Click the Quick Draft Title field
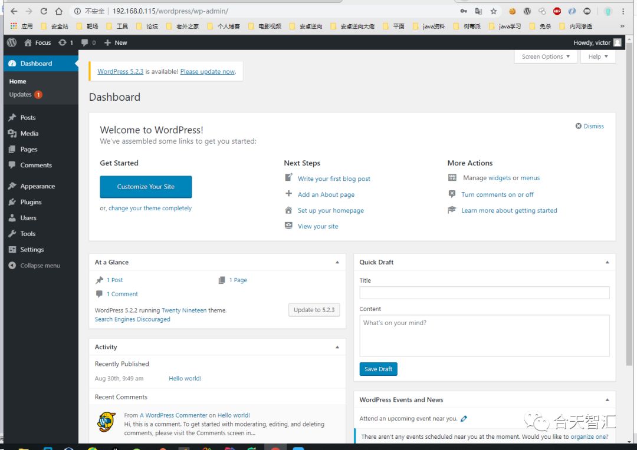Image resolution: width=637 pixels, height=450 pixels. tap(484, 293)
